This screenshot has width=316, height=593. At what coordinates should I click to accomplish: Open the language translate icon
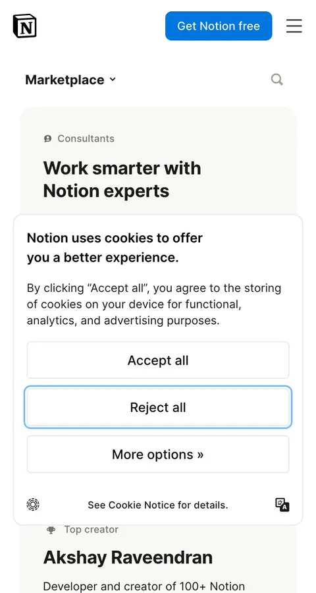pos(282,505)
